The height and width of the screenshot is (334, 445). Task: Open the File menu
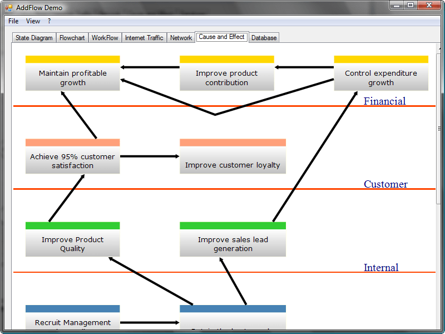(x=13, y=21)
